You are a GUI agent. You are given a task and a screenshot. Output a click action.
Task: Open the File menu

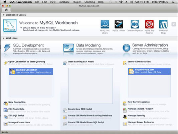(37, 2)
